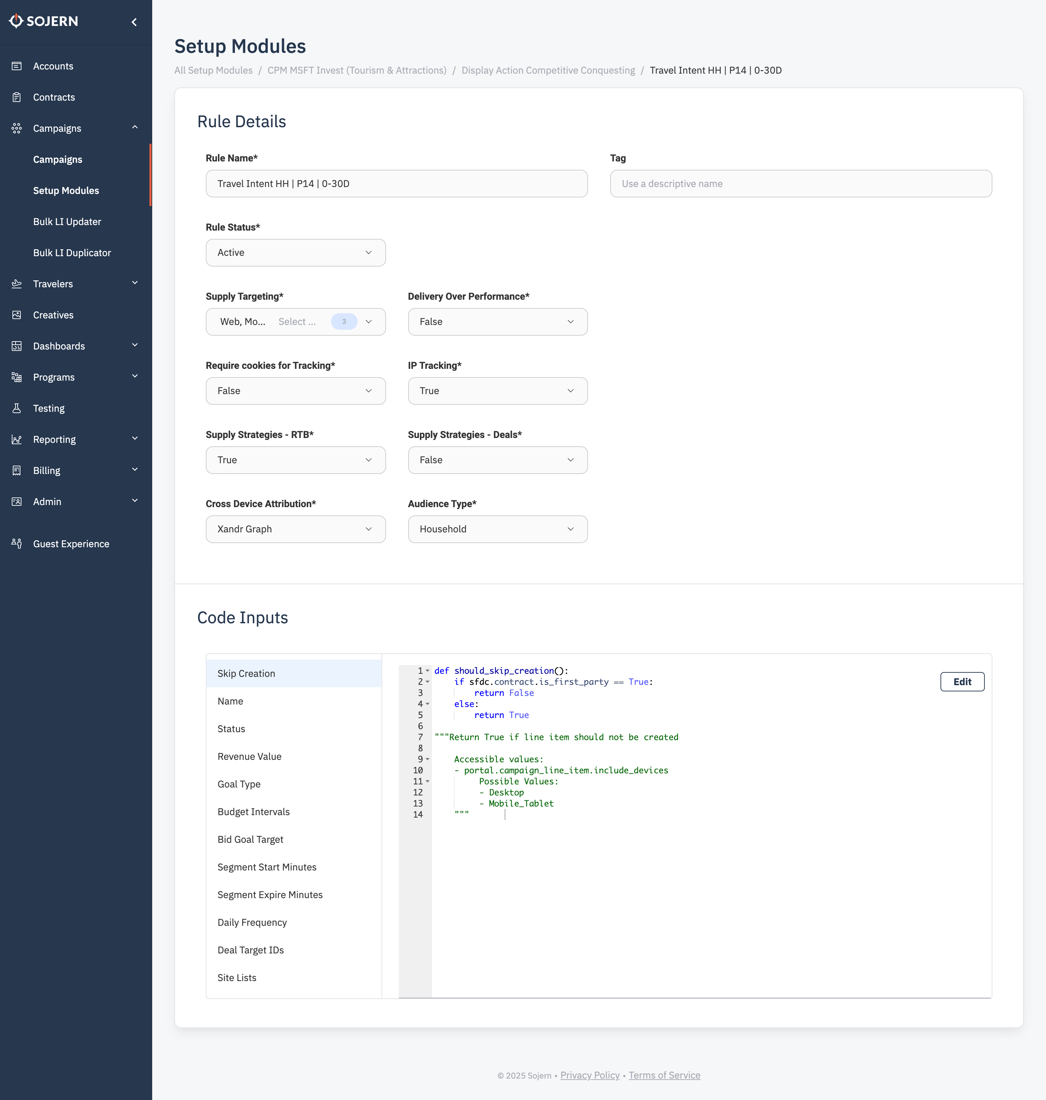The width and height of the screenshot is (1046, 1100).
Task: Open the Bulk LI Updater menu item
Action: pos(67,221)
